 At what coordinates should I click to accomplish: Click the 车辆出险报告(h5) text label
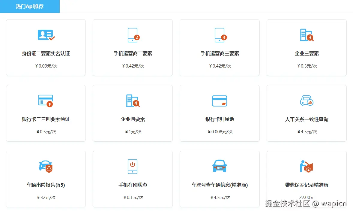coord(46,185)
